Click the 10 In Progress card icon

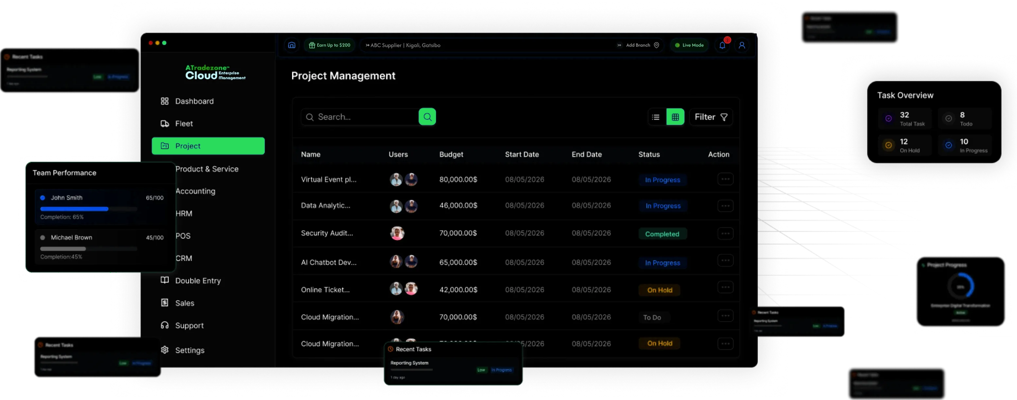(x=948, y=145)
